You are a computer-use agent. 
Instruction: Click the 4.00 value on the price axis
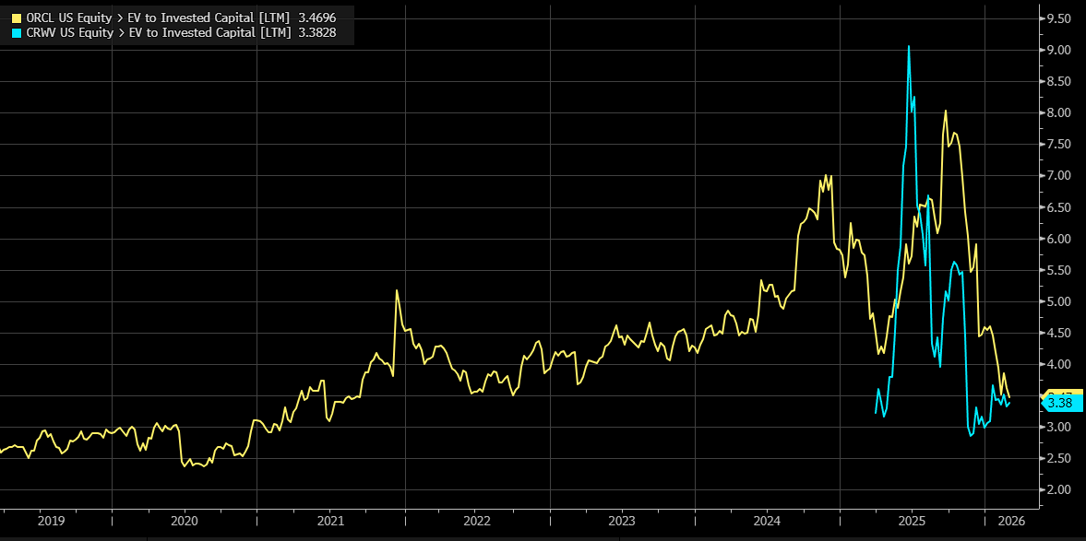click(1060, 365)
